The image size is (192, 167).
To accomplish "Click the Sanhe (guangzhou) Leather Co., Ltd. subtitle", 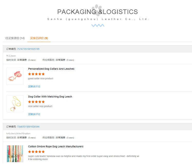I will coord(98,19).
